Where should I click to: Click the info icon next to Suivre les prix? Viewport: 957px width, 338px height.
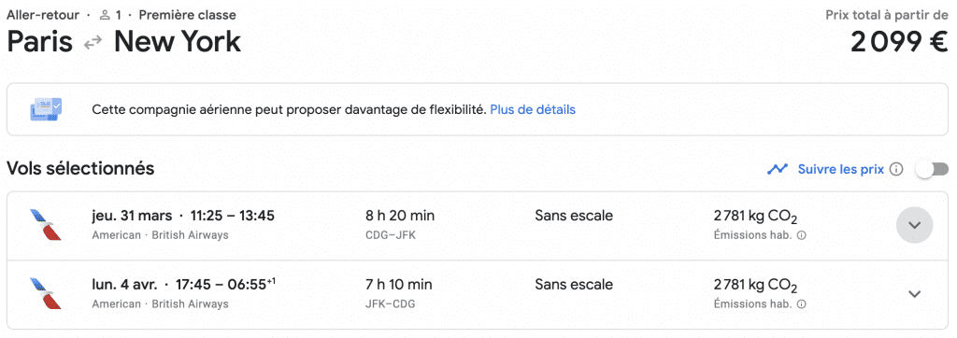[896, 169]
